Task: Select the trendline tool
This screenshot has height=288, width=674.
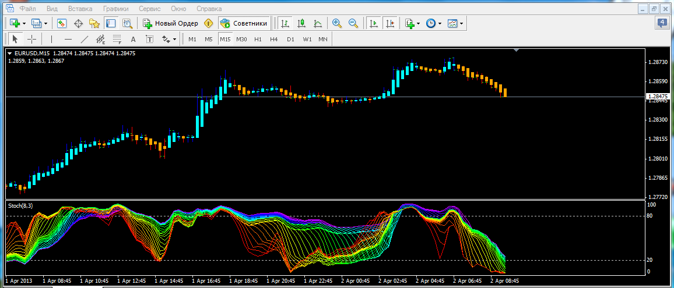Action: [x=84, y=39]
